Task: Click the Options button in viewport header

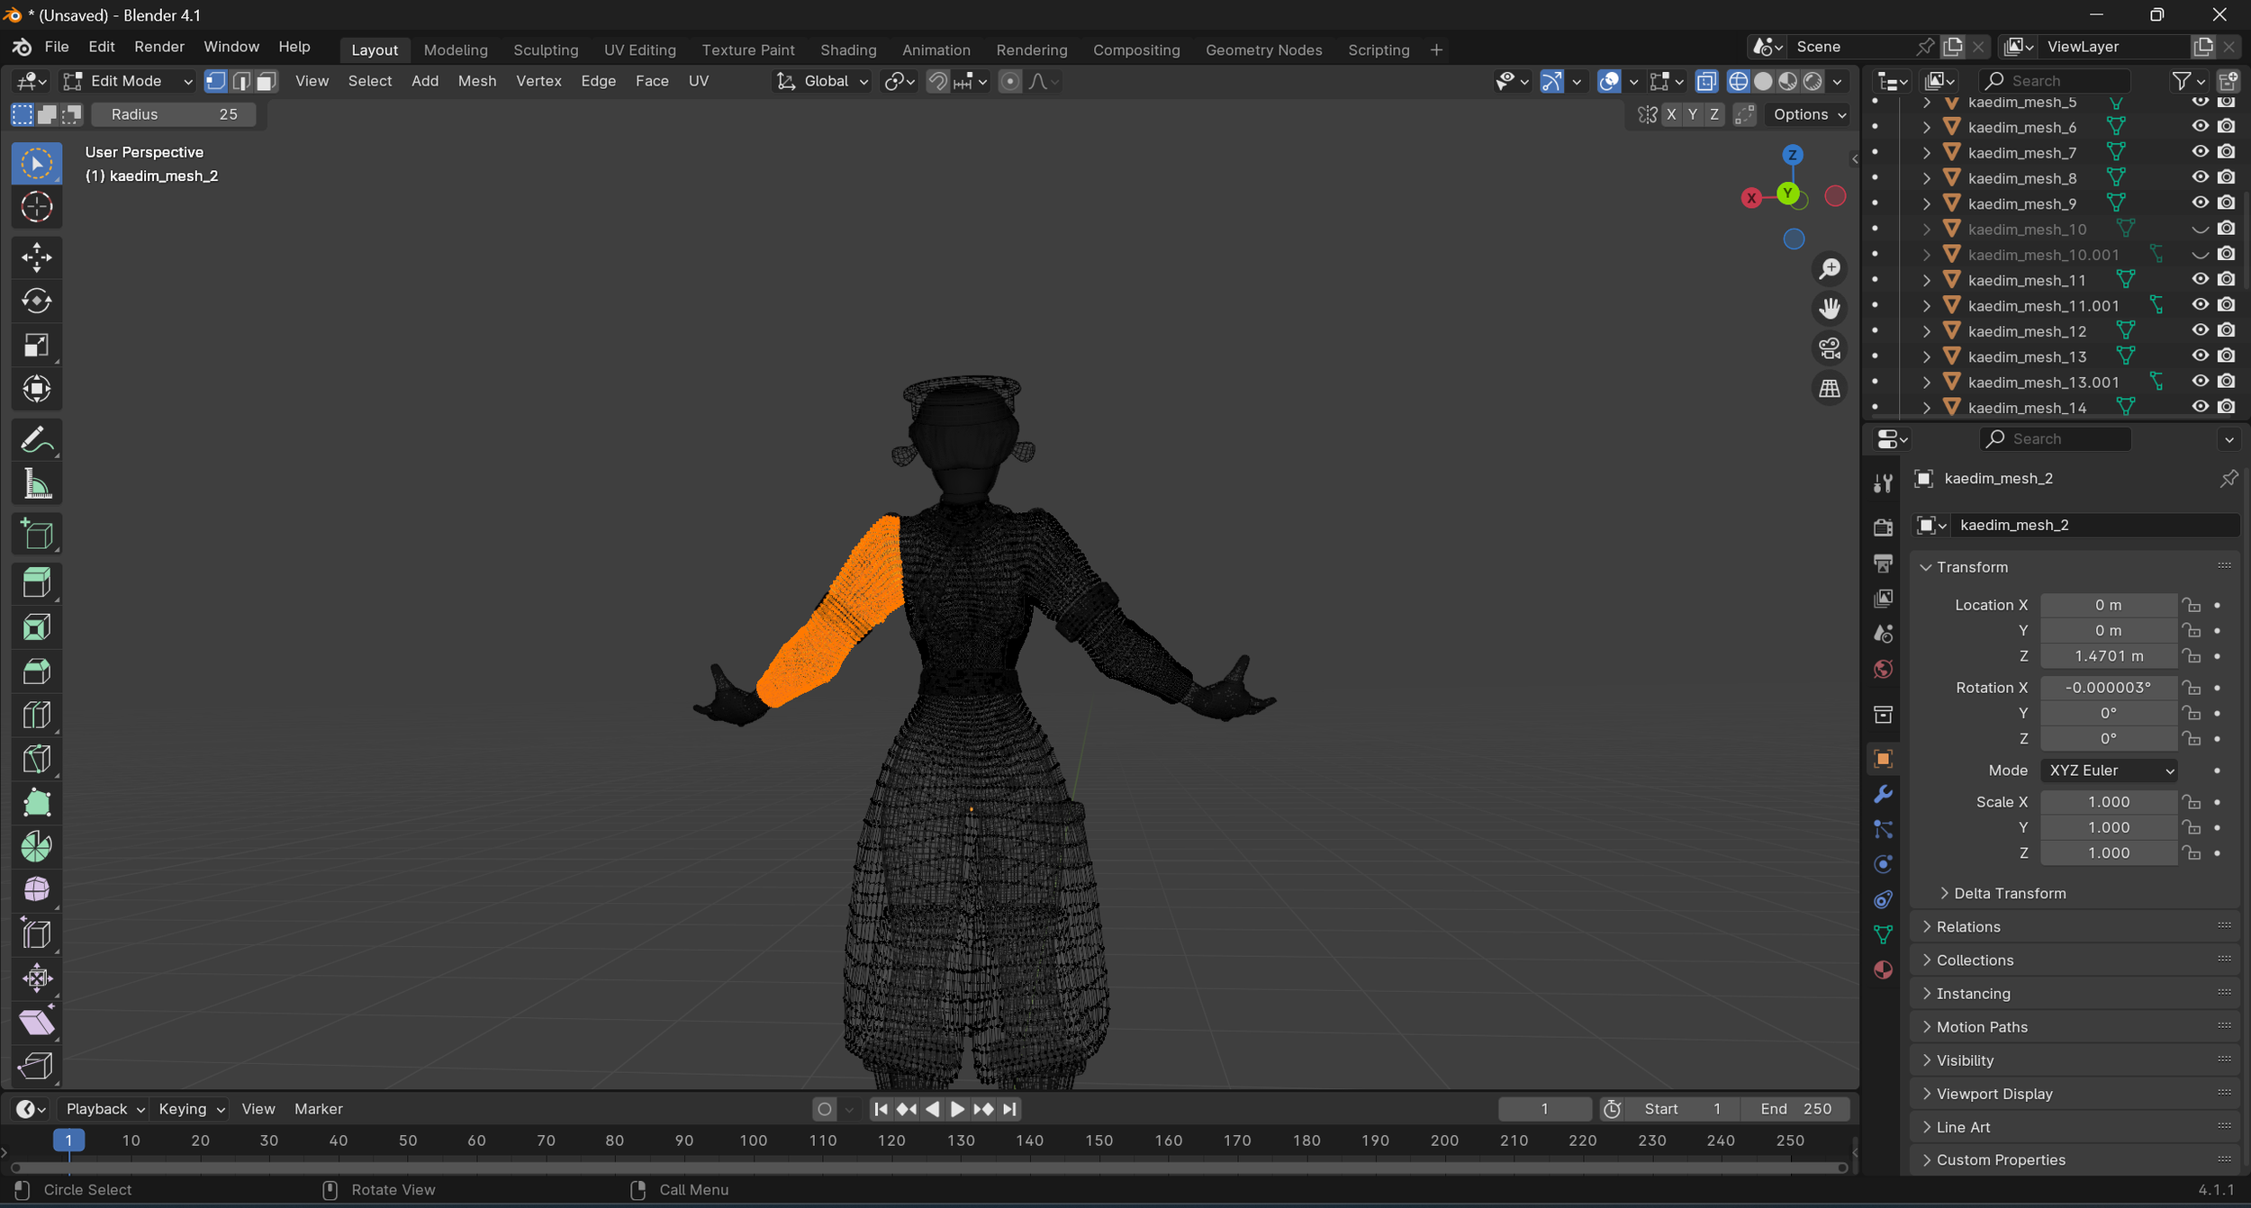Action: [1809, 114]
